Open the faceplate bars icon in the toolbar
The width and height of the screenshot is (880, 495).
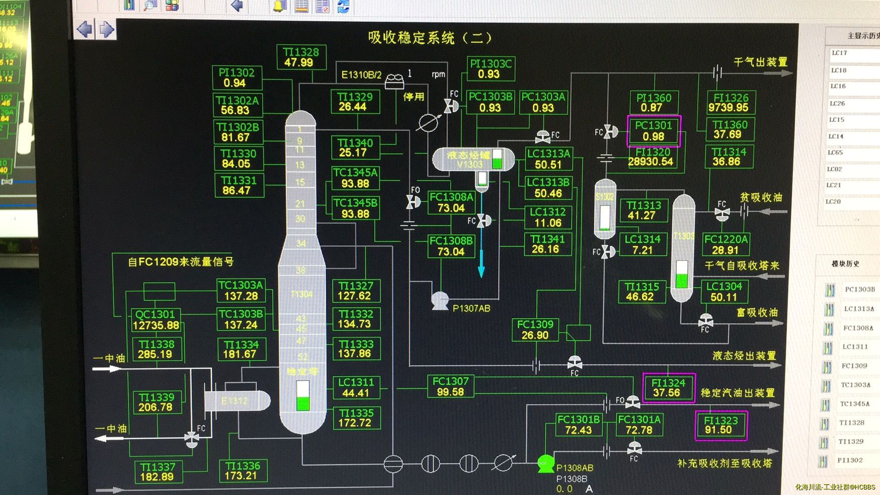click(x=129, y=5)
